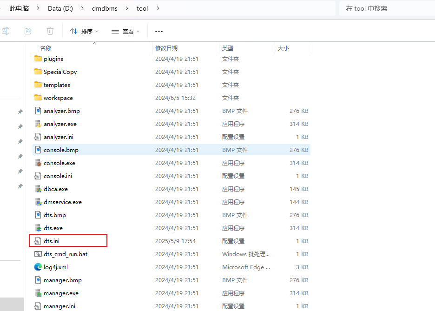Open the dts.exe application

tap(53, 228)
